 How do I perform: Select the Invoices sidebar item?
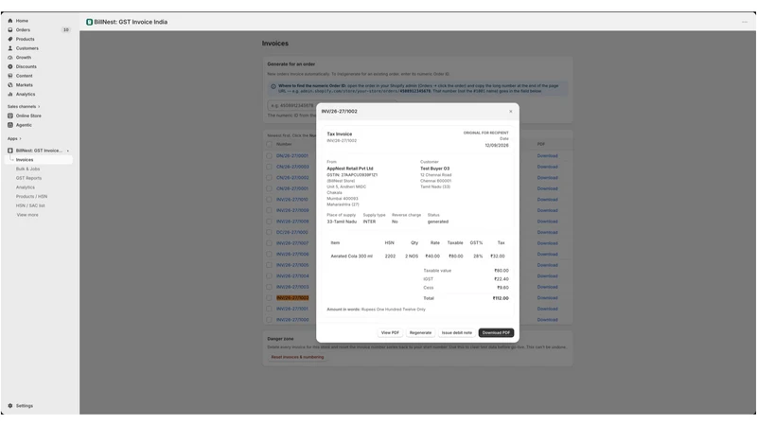(39, 160)
